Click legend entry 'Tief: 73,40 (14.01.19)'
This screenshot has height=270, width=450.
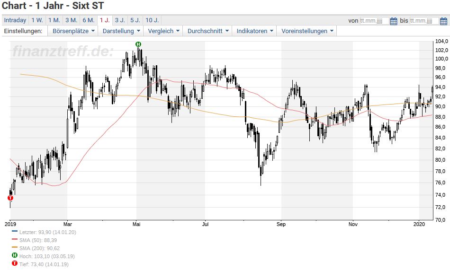click(x=44, y=264)
